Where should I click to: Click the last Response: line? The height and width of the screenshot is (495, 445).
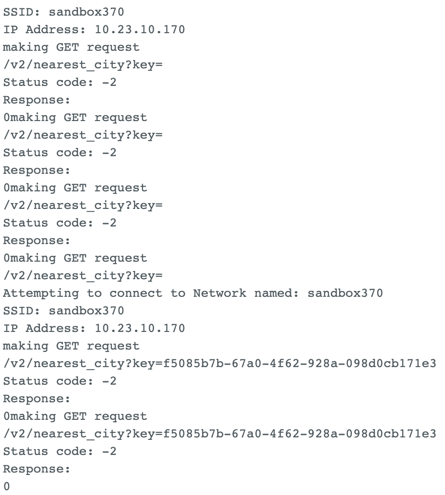pyautogui.click(x=37, y=469)
